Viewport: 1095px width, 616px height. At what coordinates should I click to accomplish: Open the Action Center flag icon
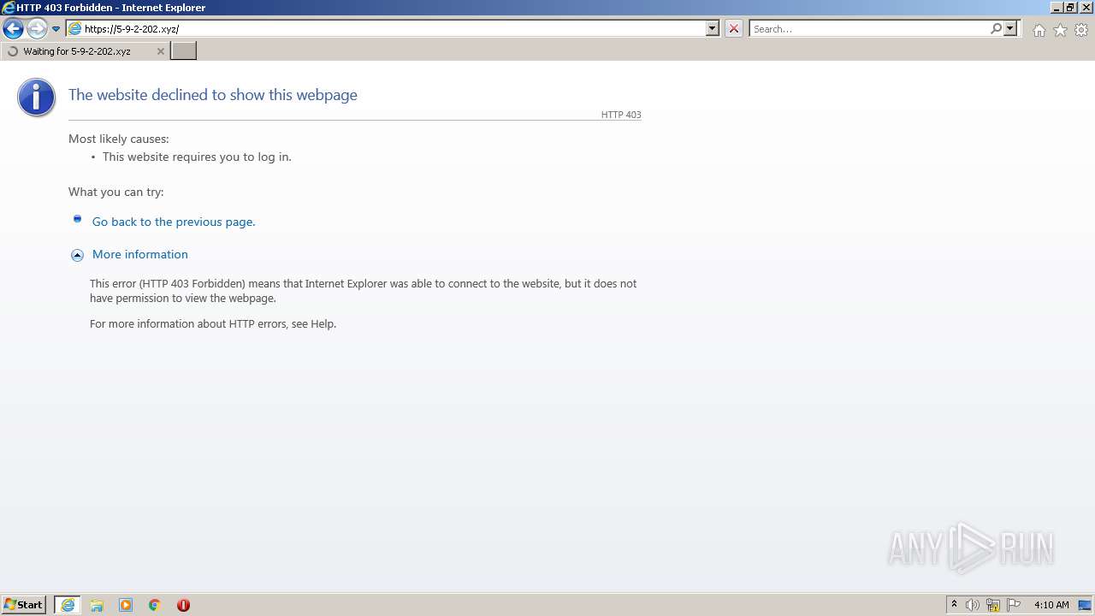(1014, 605)
